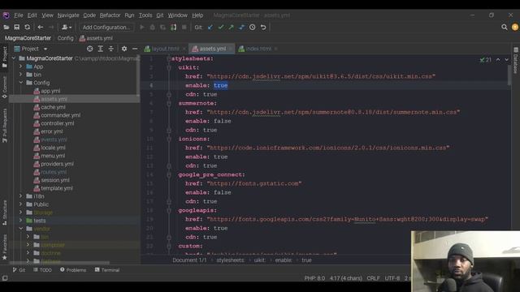The width and height of the screenshot is (520, 292).
Task: Click the PHP: 8.0 status bar entry
Action: (314, 278)
